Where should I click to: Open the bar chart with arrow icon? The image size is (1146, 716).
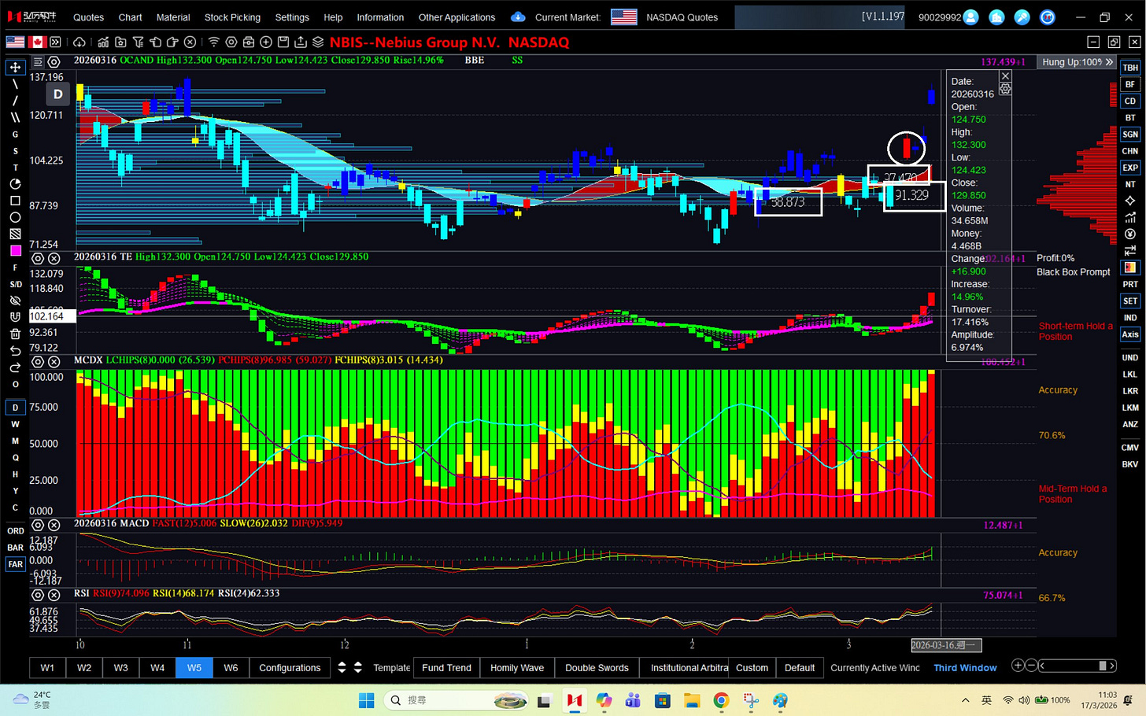click(103, 42)
